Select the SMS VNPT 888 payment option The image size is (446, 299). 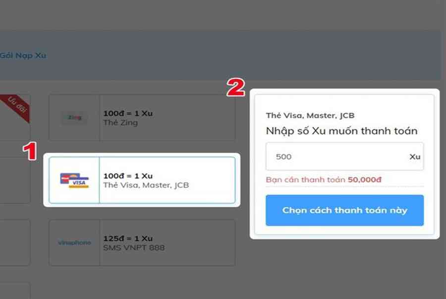tap(142, 242)
